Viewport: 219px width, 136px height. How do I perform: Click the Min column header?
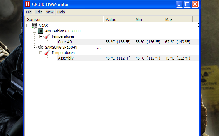(148, 20)
